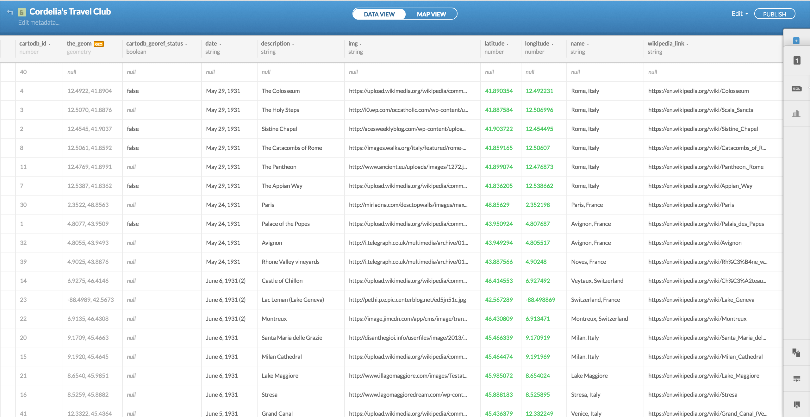Switch to DATA VIEW tab
The width and height of the screenshot is (810, 417).
pyautogui.click(x=379, y=14)
